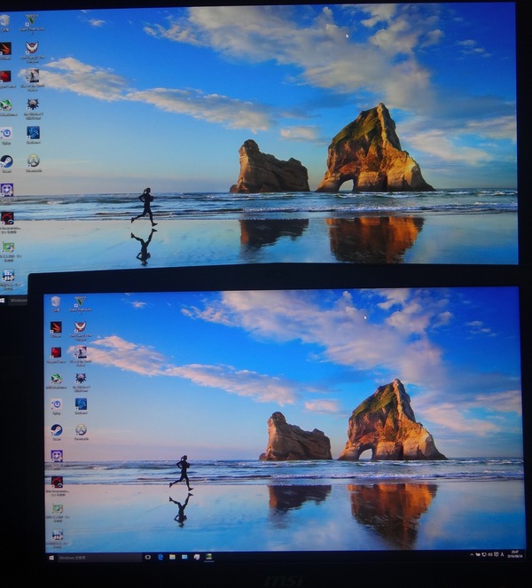Viewport: 532px width, 588px height.
Task: Click the Start button on external monitor
Action: pos(3,301)
